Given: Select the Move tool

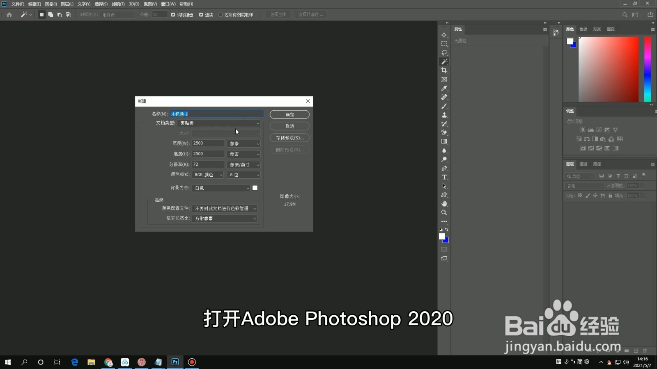Looking at the screenshot, I should point(444,35).
